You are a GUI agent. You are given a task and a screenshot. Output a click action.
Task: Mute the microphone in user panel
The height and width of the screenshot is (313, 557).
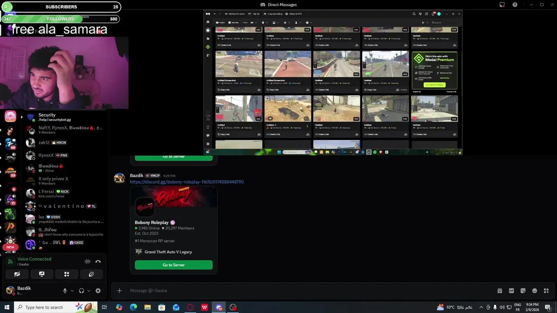[x=65, y=291]
